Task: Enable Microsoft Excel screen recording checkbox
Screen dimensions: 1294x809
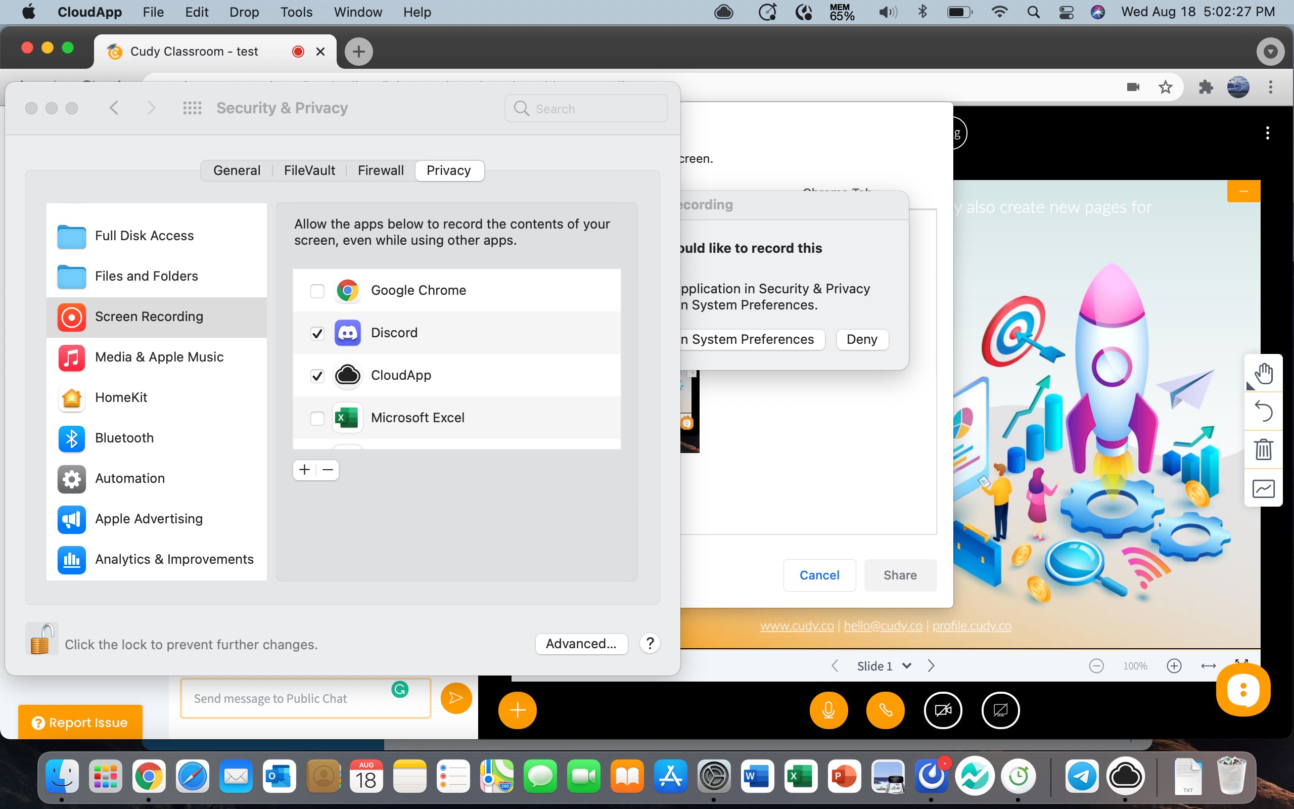Action: [317, 418]
